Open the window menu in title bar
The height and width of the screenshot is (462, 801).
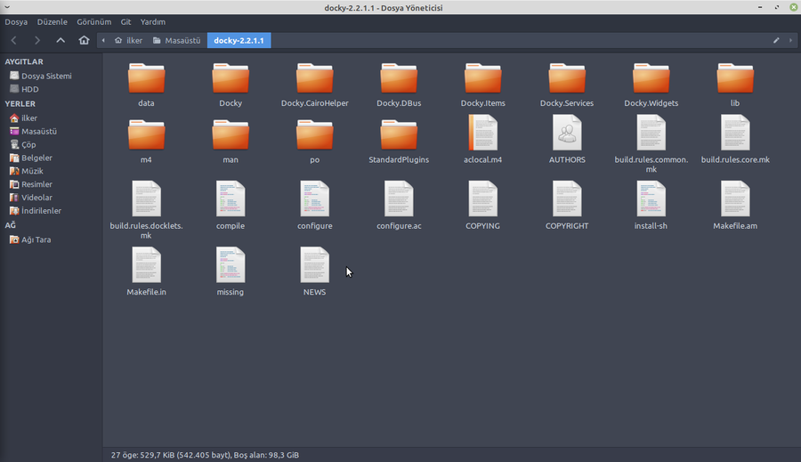click(x=7, y=7)
